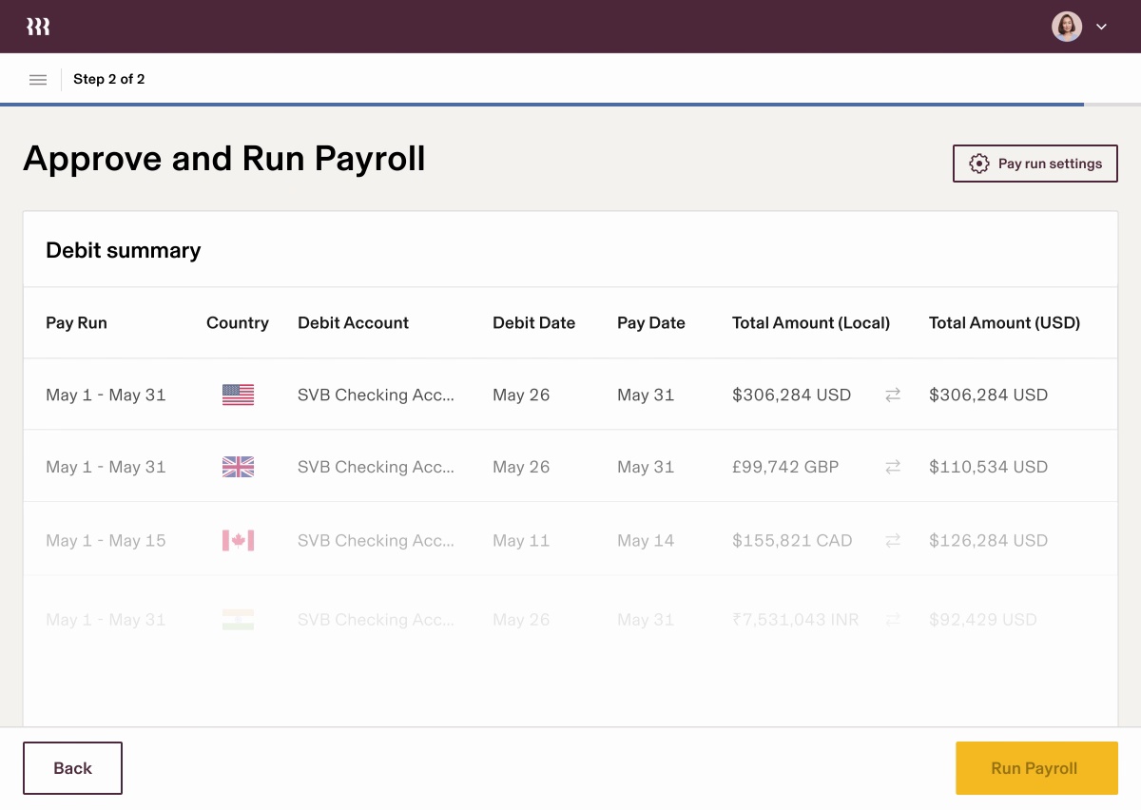This screenshot has height=810, width=1141.
Task: Click the United Kingdom flag icon
Action: (x=238, y=467)
